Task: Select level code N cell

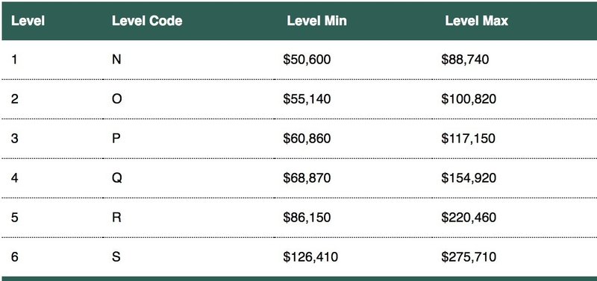Action: [x=116, y=60]
